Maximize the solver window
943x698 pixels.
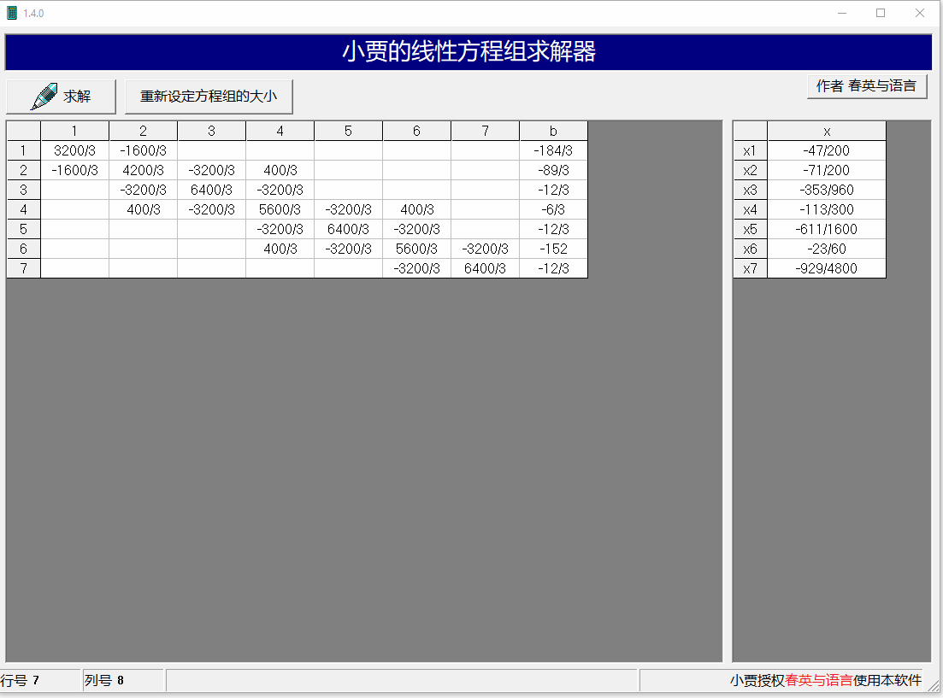881,13
